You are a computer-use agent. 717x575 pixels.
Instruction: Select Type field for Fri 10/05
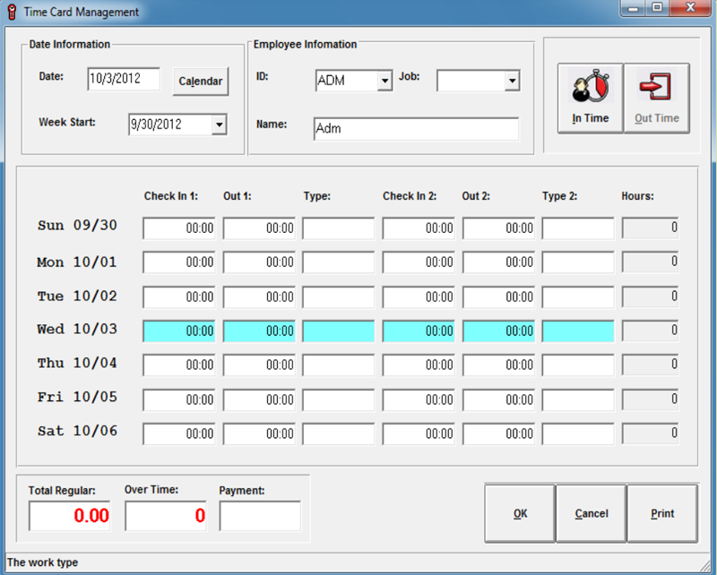[339, 400]
